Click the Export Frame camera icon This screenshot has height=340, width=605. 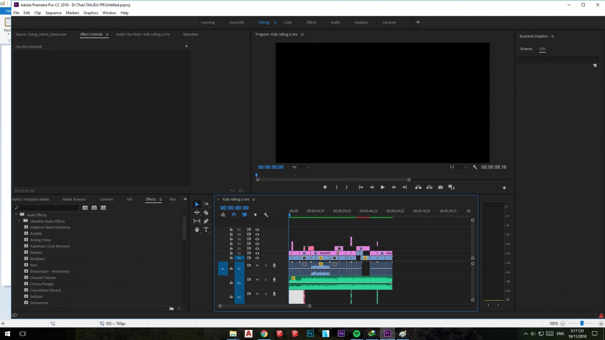(x=440, y=187)
